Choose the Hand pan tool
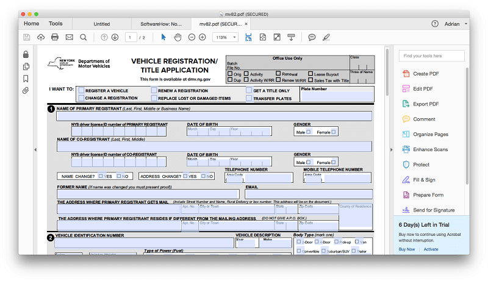The width and height of the screenshot is (488, 281). coord(178,37)
